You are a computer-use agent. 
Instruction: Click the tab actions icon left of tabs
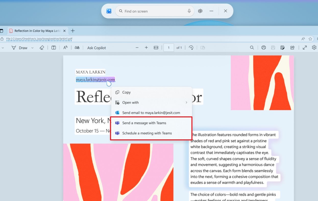coord(1,31)
